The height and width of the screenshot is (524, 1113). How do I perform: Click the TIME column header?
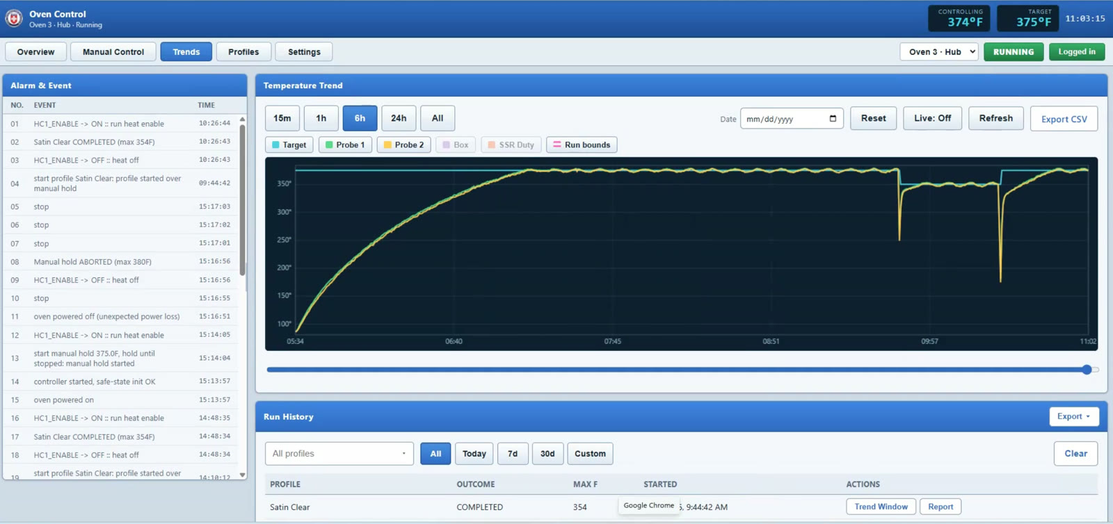pos(206,105)
